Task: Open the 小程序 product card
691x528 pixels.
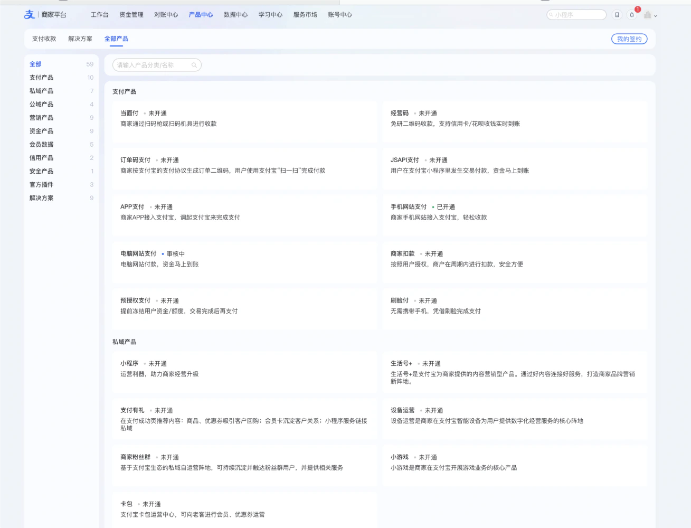Action: point(245,372)
